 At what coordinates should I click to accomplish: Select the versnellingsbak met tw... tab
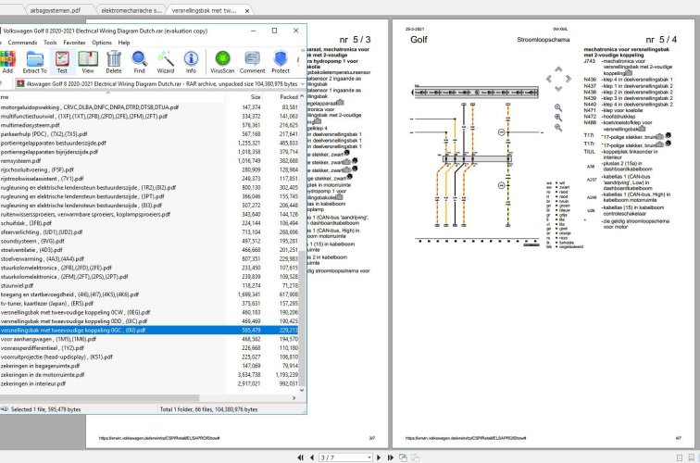[x=204, y=10]
